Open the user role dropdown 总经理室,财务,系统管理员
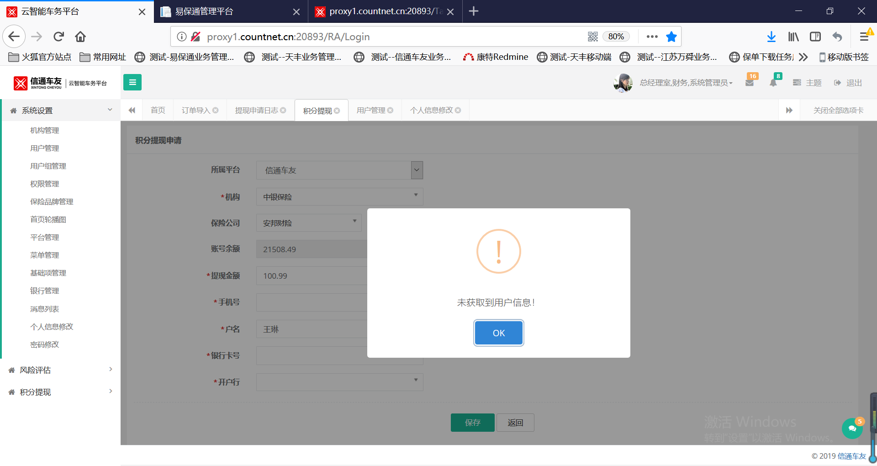The image size is (877, 466). (686, 83)
